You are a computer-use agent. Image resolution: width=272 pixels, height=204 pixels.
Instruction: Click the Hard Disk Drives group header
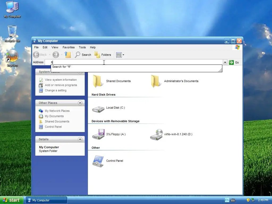pos(103,95)
